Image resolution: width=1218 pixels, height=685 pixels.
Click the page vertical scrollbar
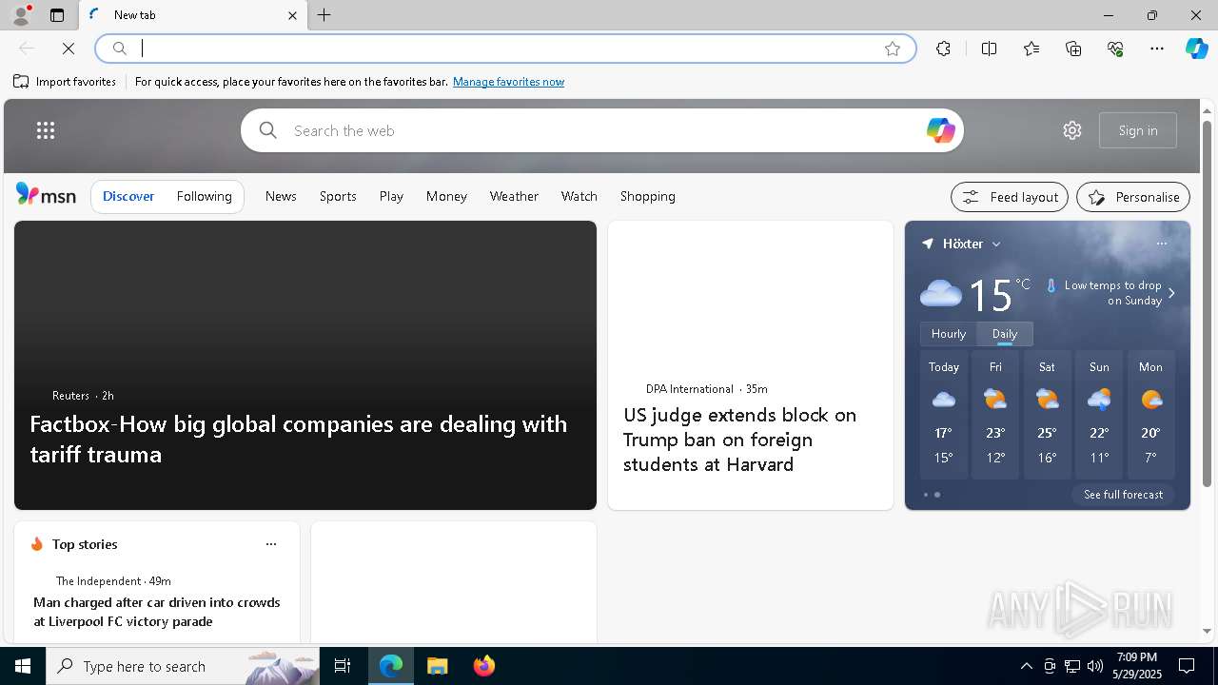[x=1207, y=304]
